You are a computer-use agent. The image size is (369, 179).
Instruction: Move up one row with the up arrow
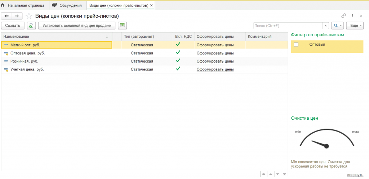point(271,174)
